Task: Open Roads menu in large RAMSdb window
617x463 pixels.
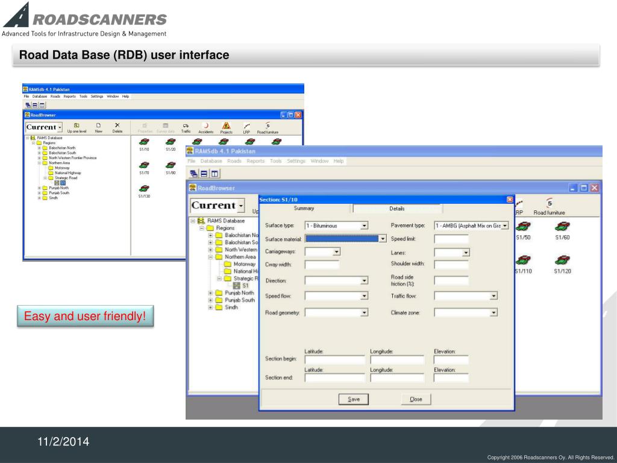Action: tap(234, 161)
